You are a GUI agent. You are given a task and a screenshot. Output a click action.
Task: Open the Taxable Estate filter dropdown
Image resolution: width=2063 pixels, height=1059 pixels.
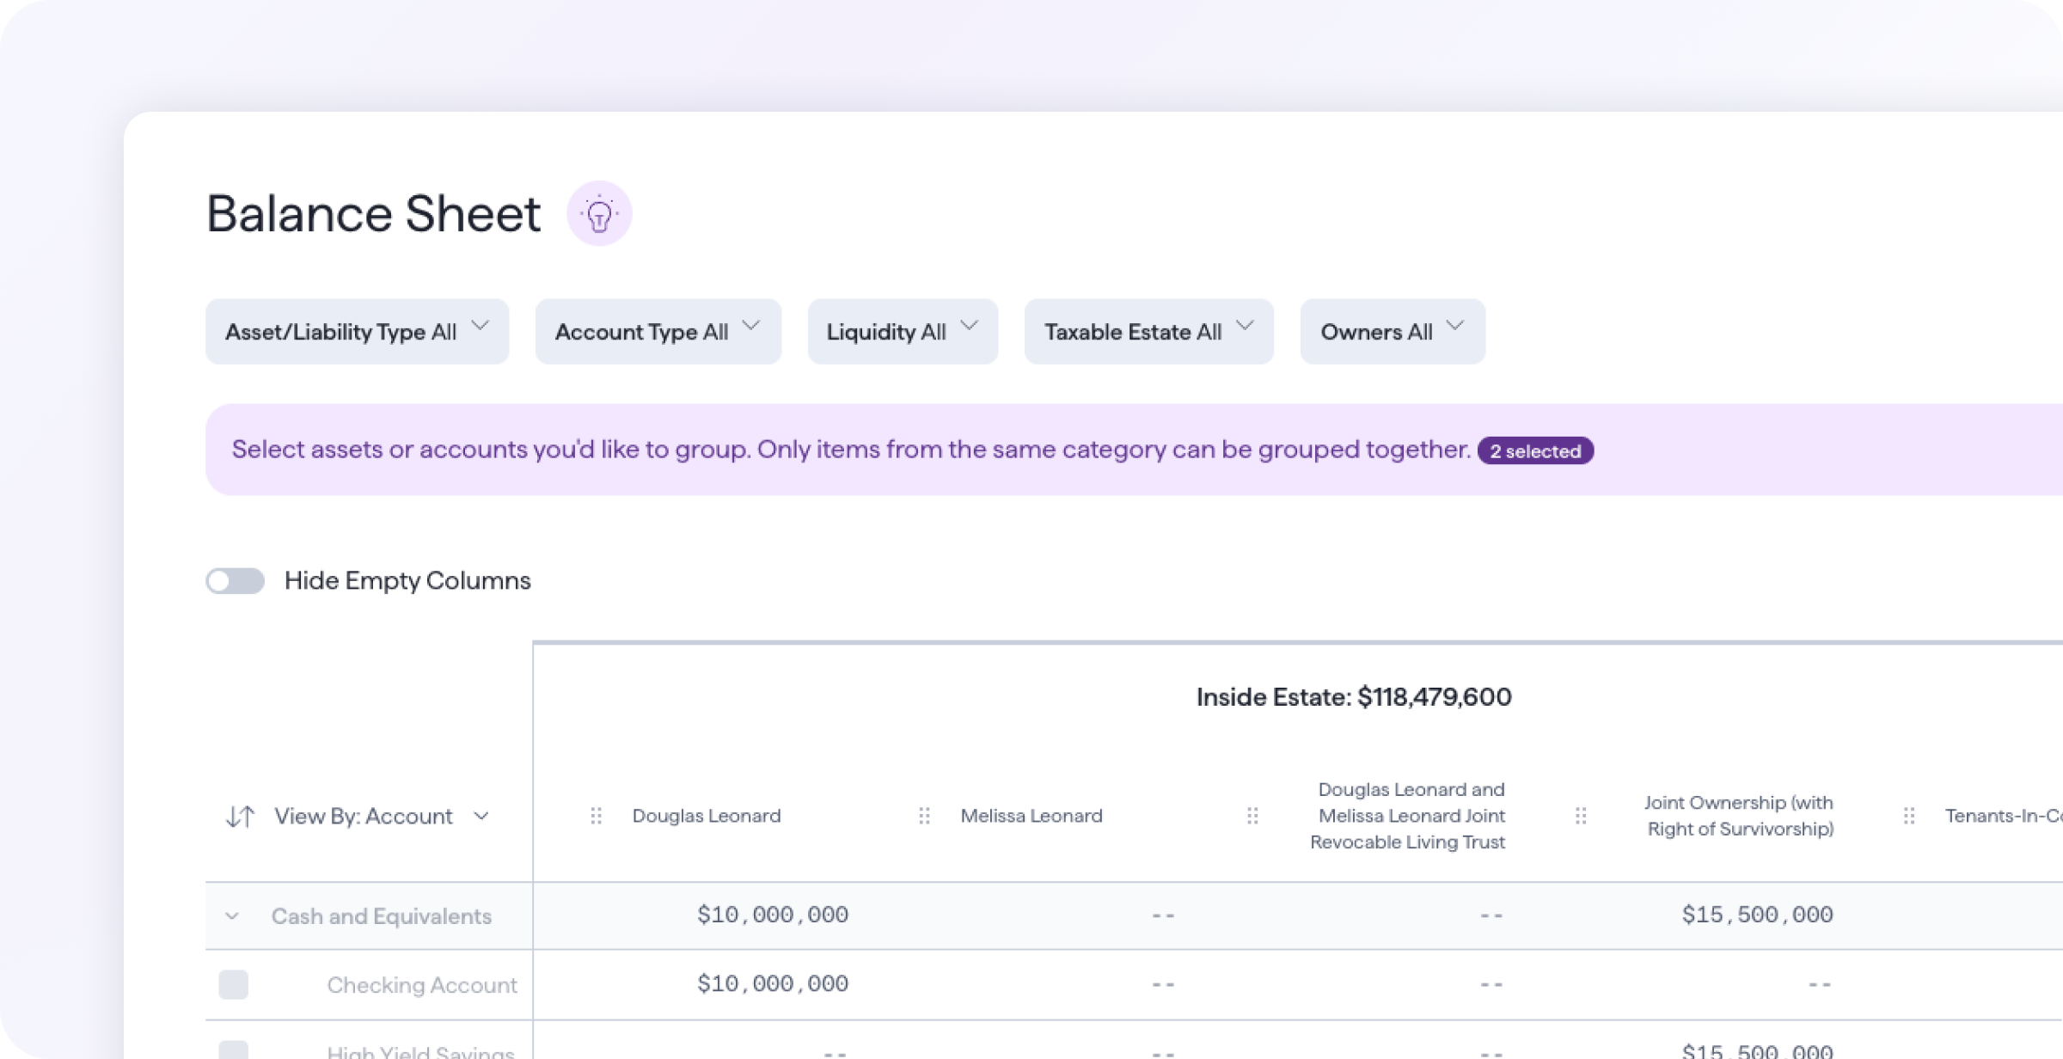[1148, 332]
